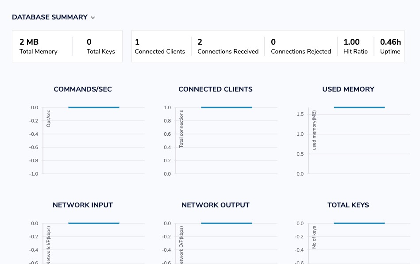The height and width of the screenshot is (264, 420).
Task: Click the Total Keys counter showing 0
Action: pyautogui.click(x=100, y=46)
